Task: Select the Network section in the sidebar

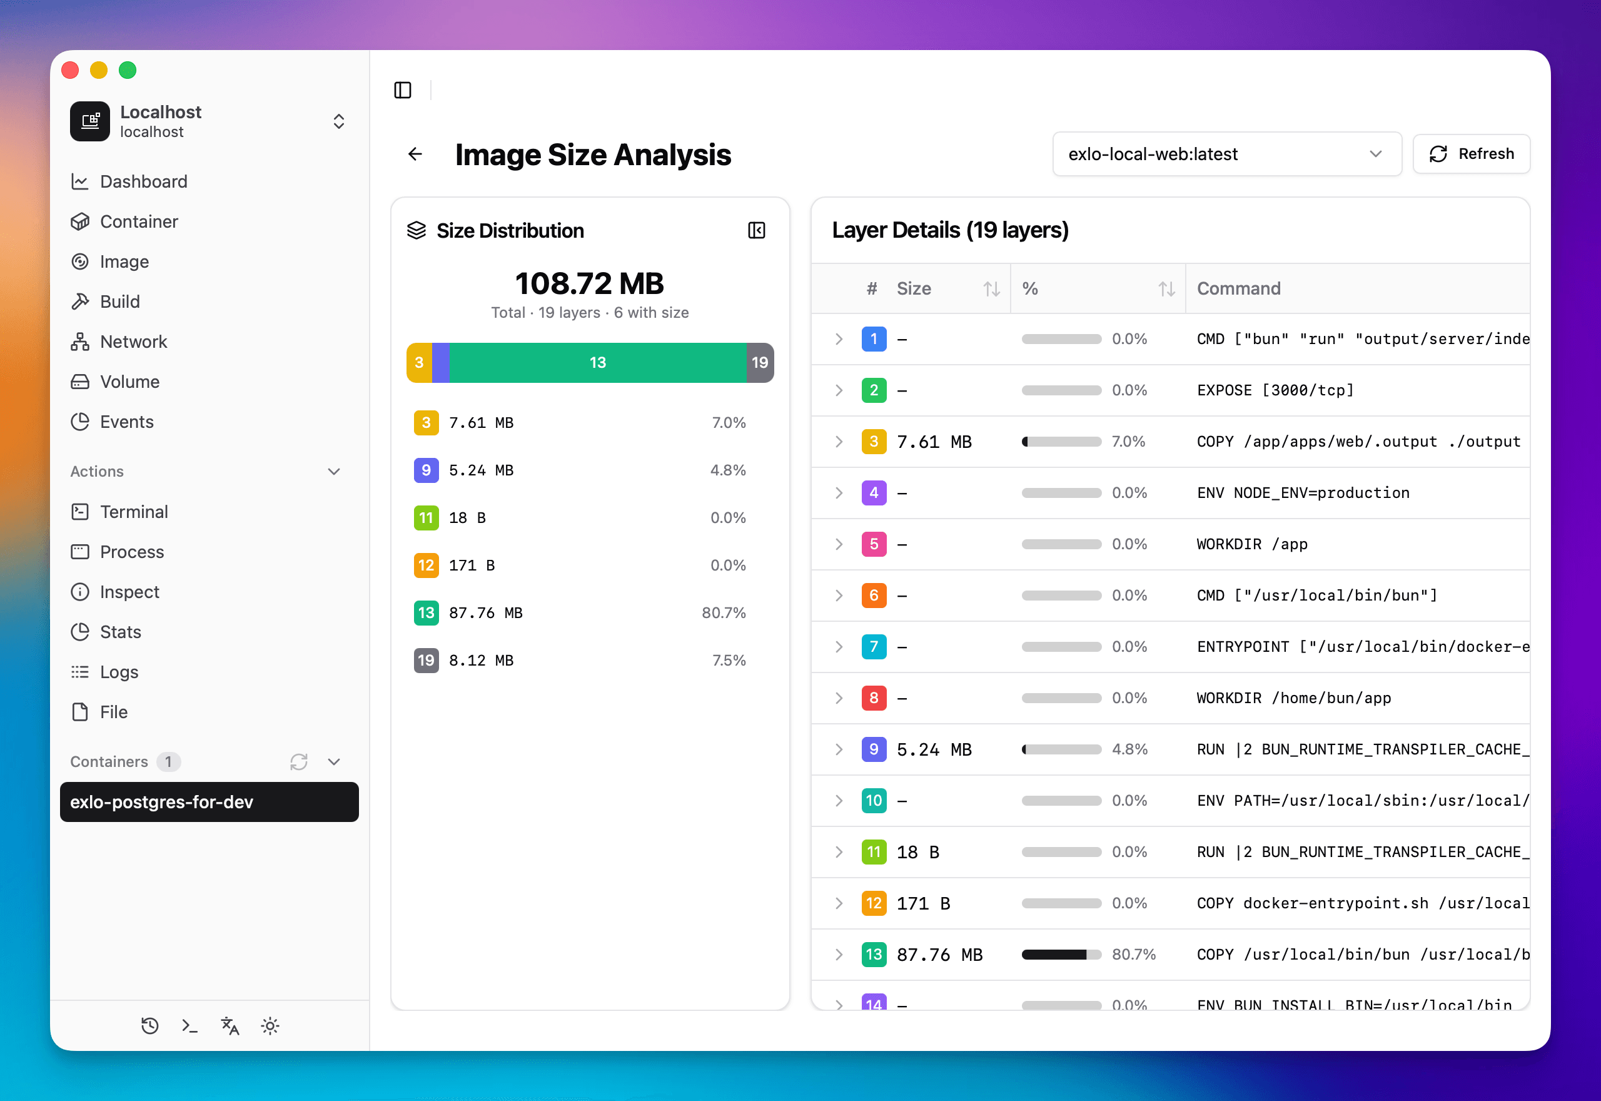Action: (133, 341)
